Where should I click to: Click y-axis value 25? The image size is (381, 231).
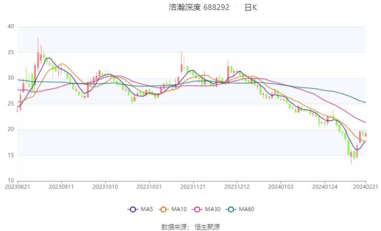click(x=10, y=104)
